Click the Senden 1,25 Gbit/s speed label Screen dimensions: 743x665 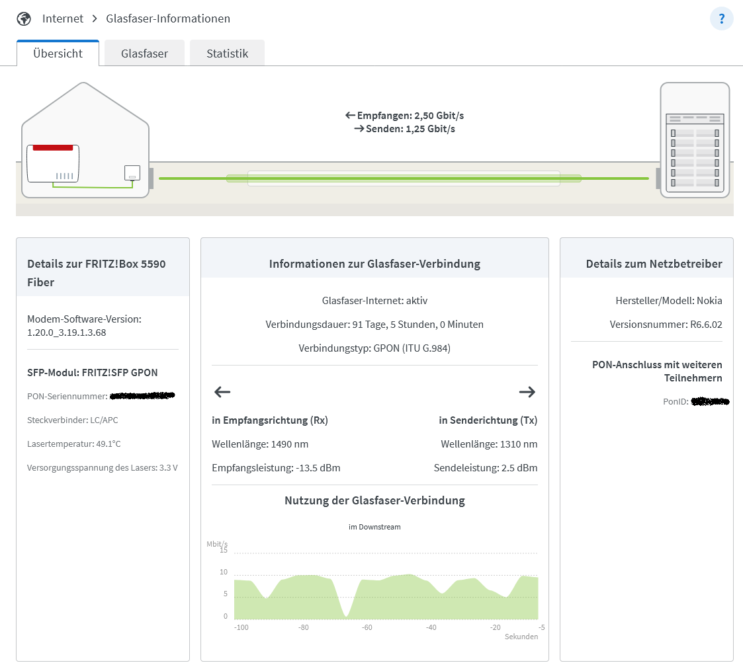coord(404,129)
